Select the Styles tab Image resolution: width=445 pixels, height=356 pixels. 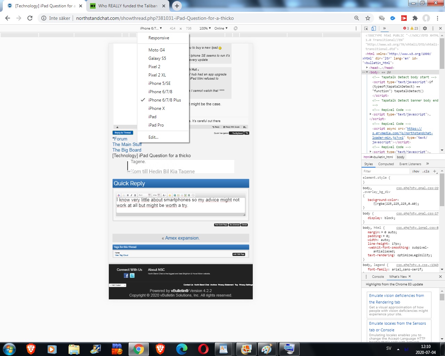369,164
